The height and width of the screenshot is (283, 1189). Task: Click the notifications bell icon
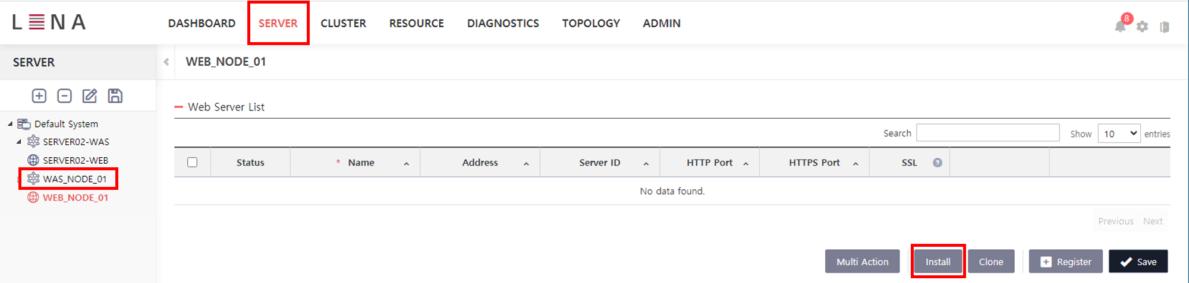point(1120,26)
